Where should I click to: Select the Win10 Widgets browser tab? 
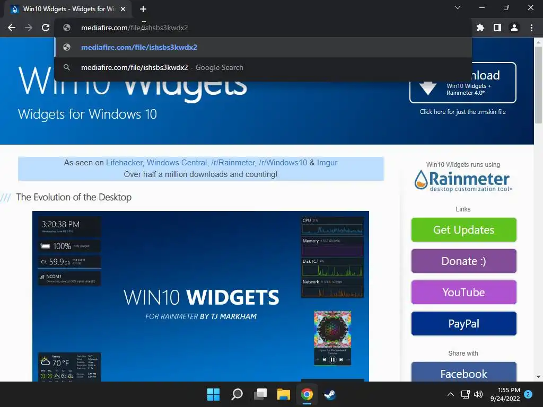pyautogui.click(x=68, y=9)
